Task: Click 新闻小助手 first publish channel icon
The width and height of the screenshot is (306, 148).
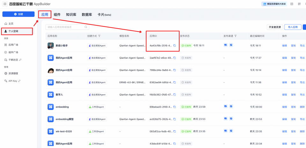Action: tap(226, 45)
